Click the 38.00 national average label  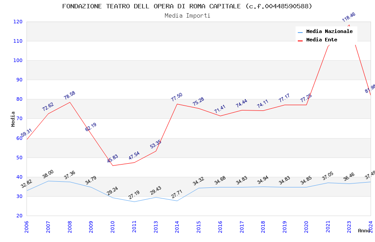point(48,174)
